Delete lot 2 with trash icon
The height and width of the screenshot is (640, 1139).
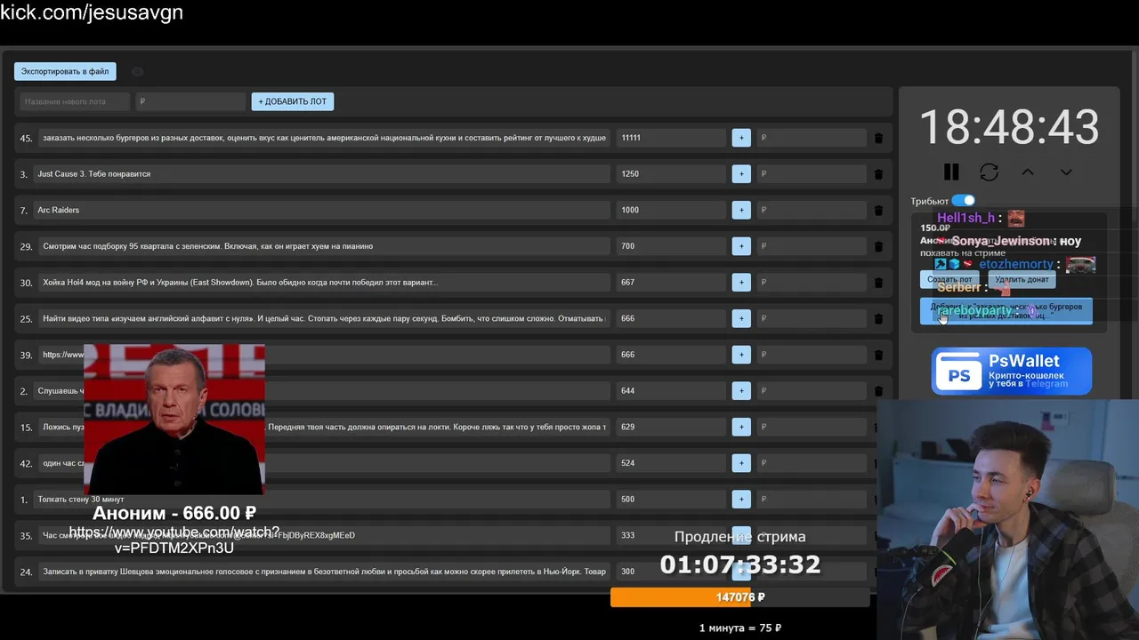(x=878, y=390)
